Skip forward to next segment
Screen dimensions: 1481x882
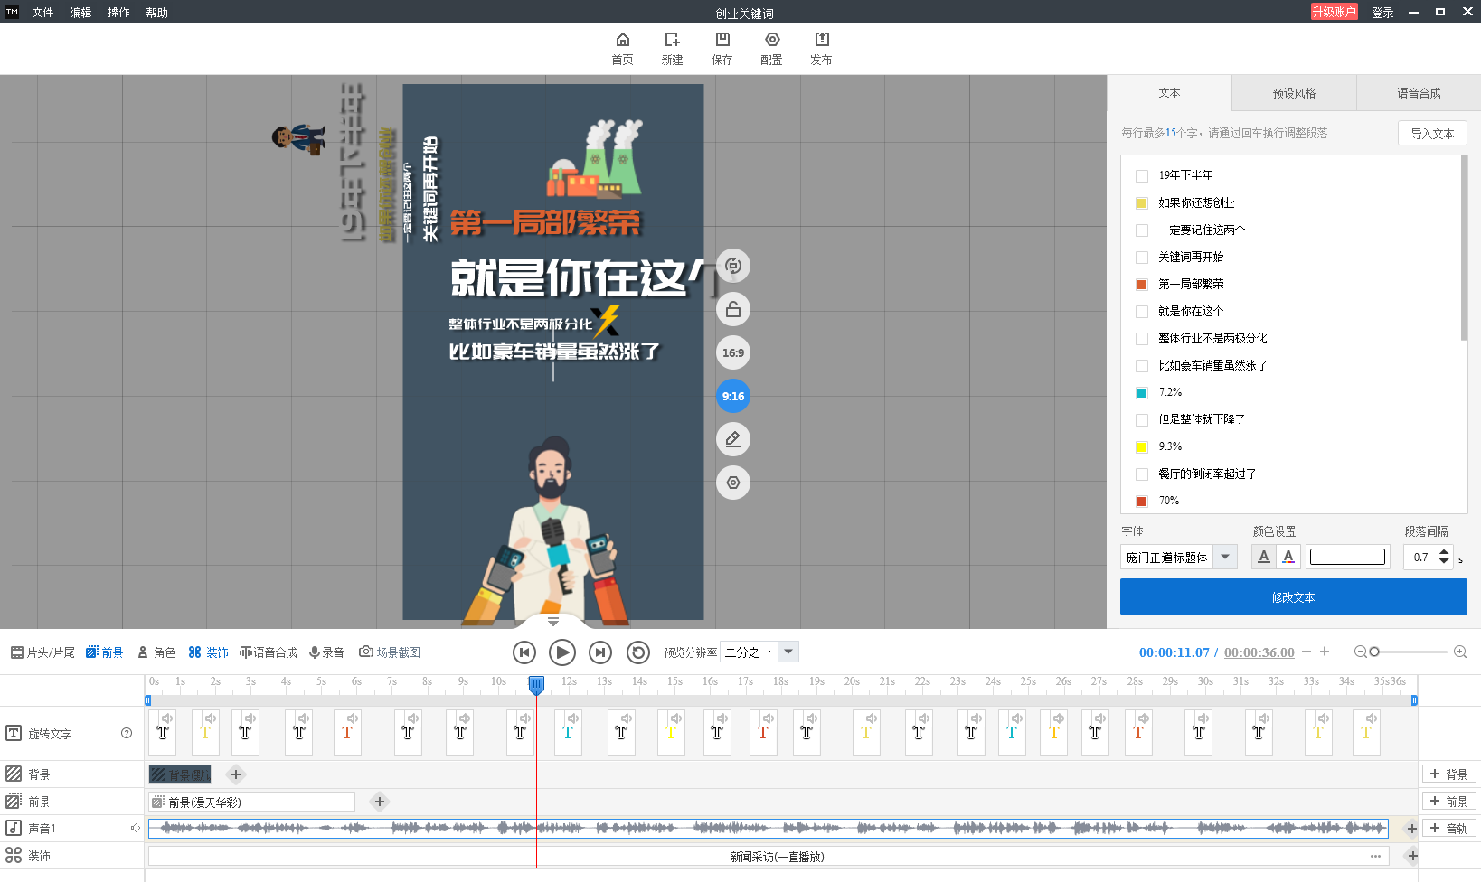(x=600, y=652)
